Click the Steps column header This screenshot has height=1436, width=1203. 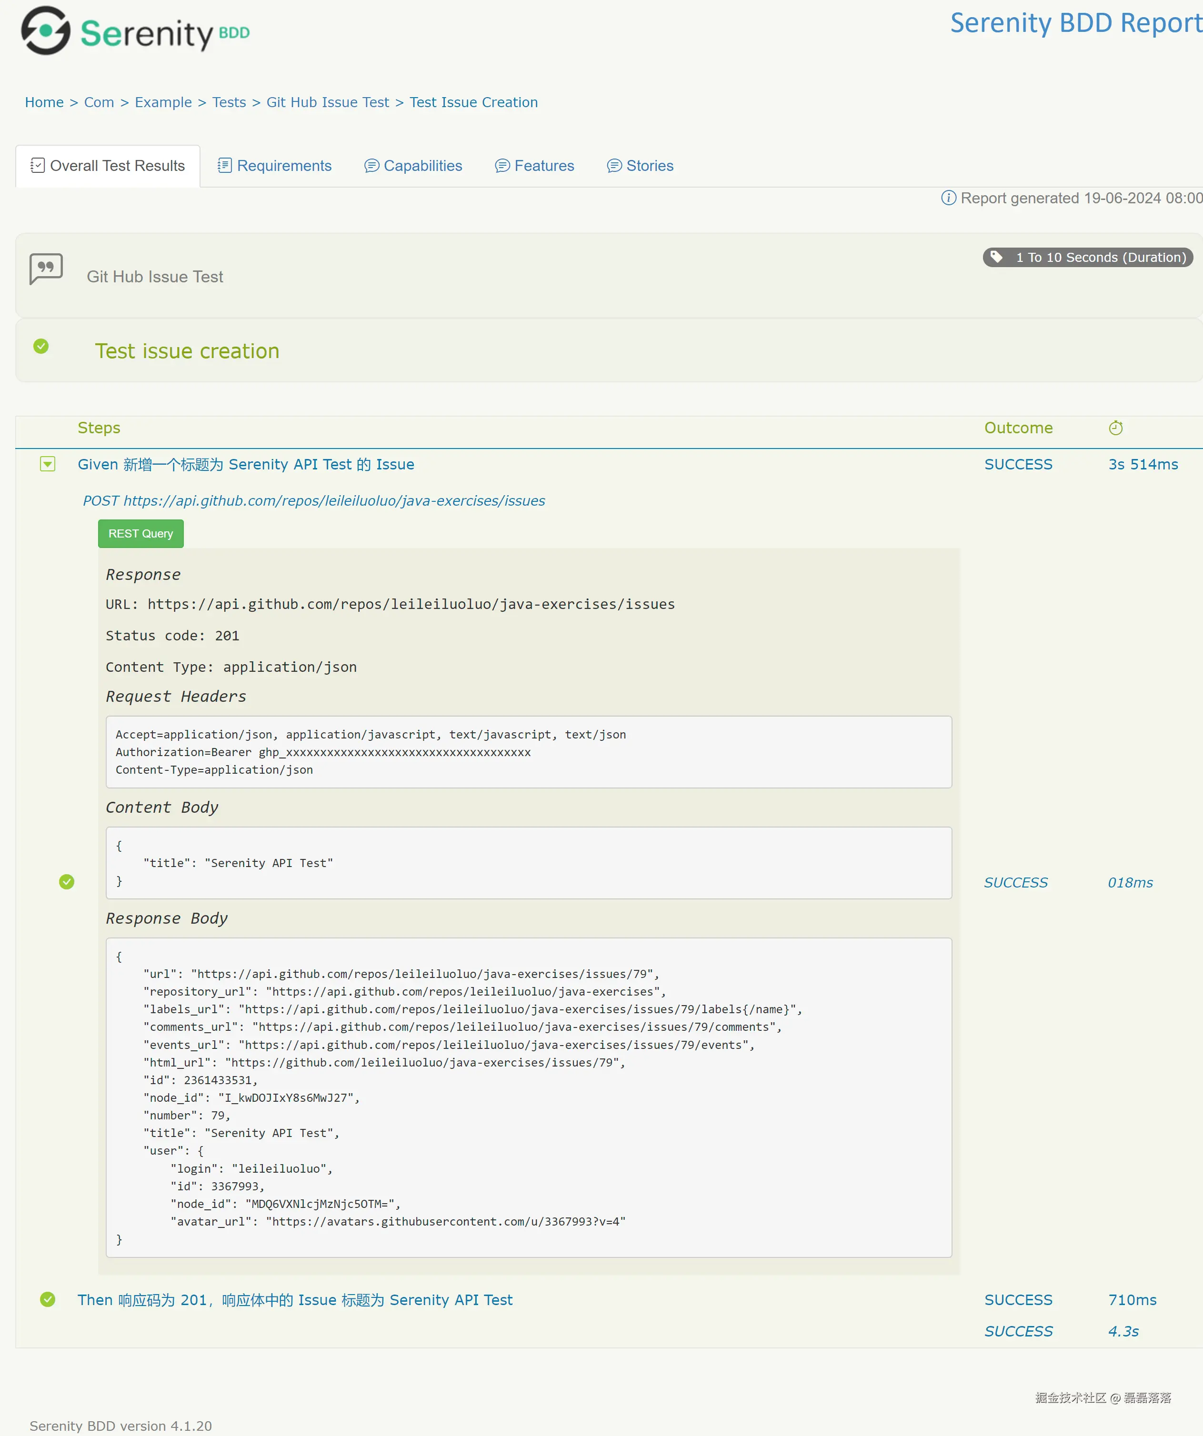pos(99,428)
